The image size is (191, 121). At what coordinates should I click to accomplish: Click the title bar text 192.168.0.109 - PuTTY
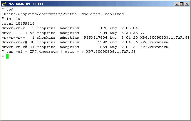tap(23, 4)
